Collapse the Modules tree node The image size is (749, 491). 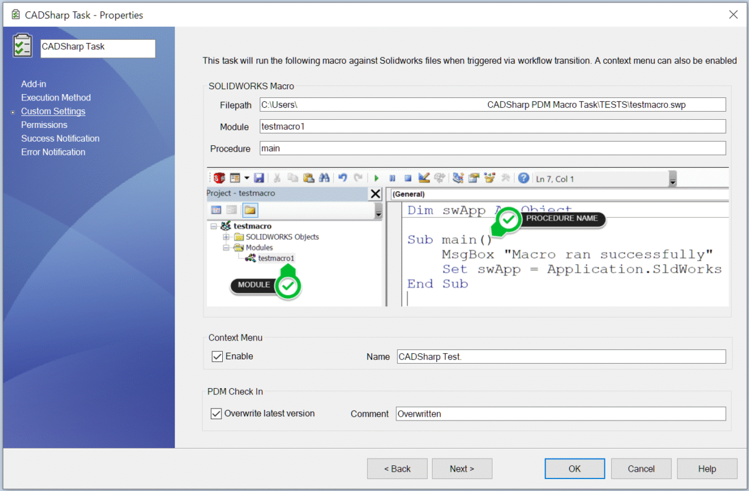[226, 247]
